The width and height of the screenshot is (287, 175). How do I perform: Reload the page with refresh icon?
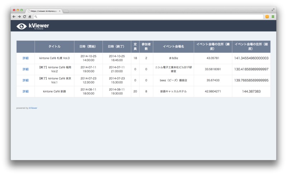tap(24, 16)
